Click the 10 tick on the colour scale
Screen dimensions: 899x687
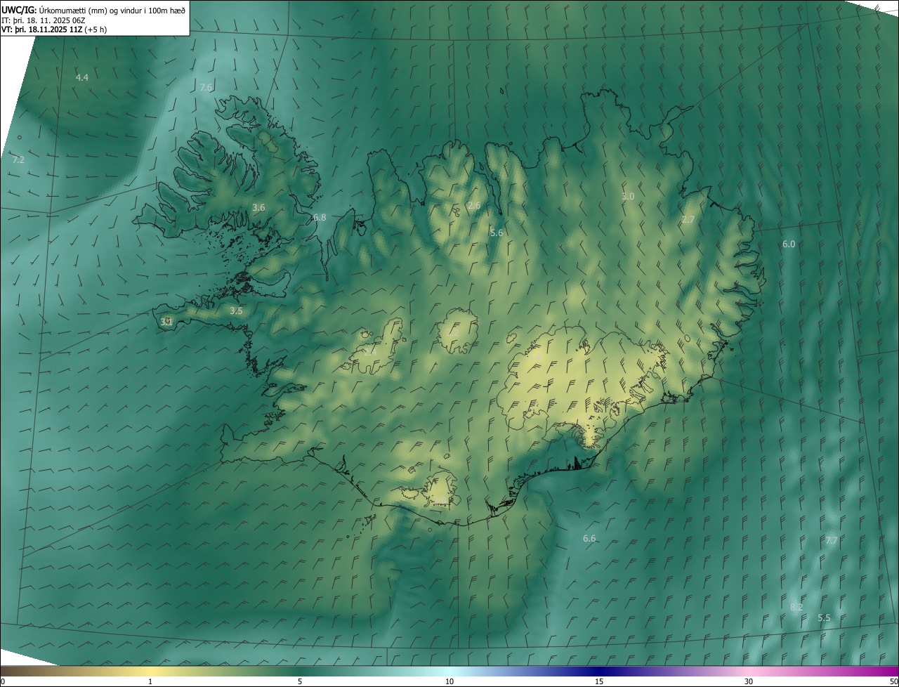tap(449, 682)
